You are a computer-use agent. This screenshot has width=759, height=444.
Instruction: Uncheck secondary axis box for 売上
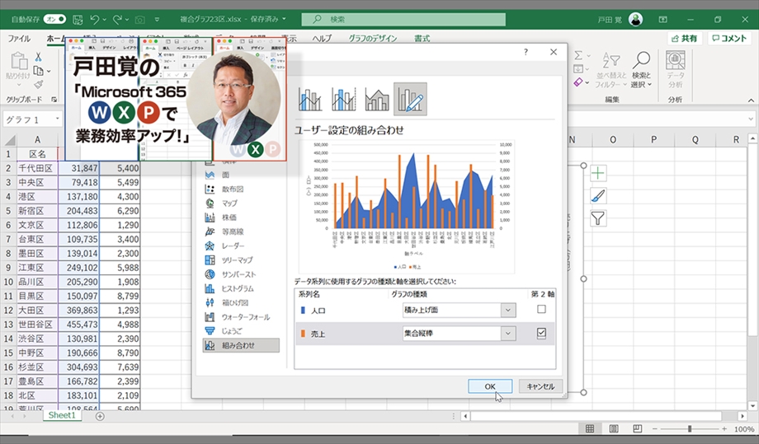pos(541,333)
